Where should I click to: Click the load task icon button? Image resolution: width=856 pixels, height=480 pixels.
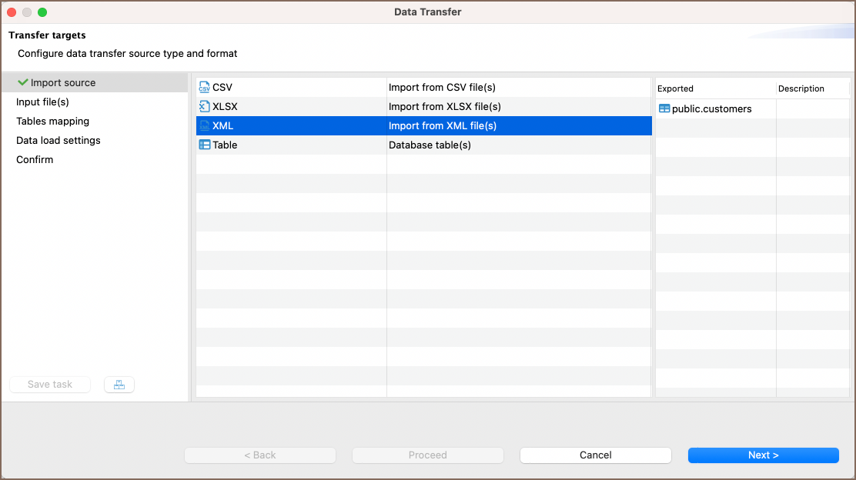click(119, 385)
